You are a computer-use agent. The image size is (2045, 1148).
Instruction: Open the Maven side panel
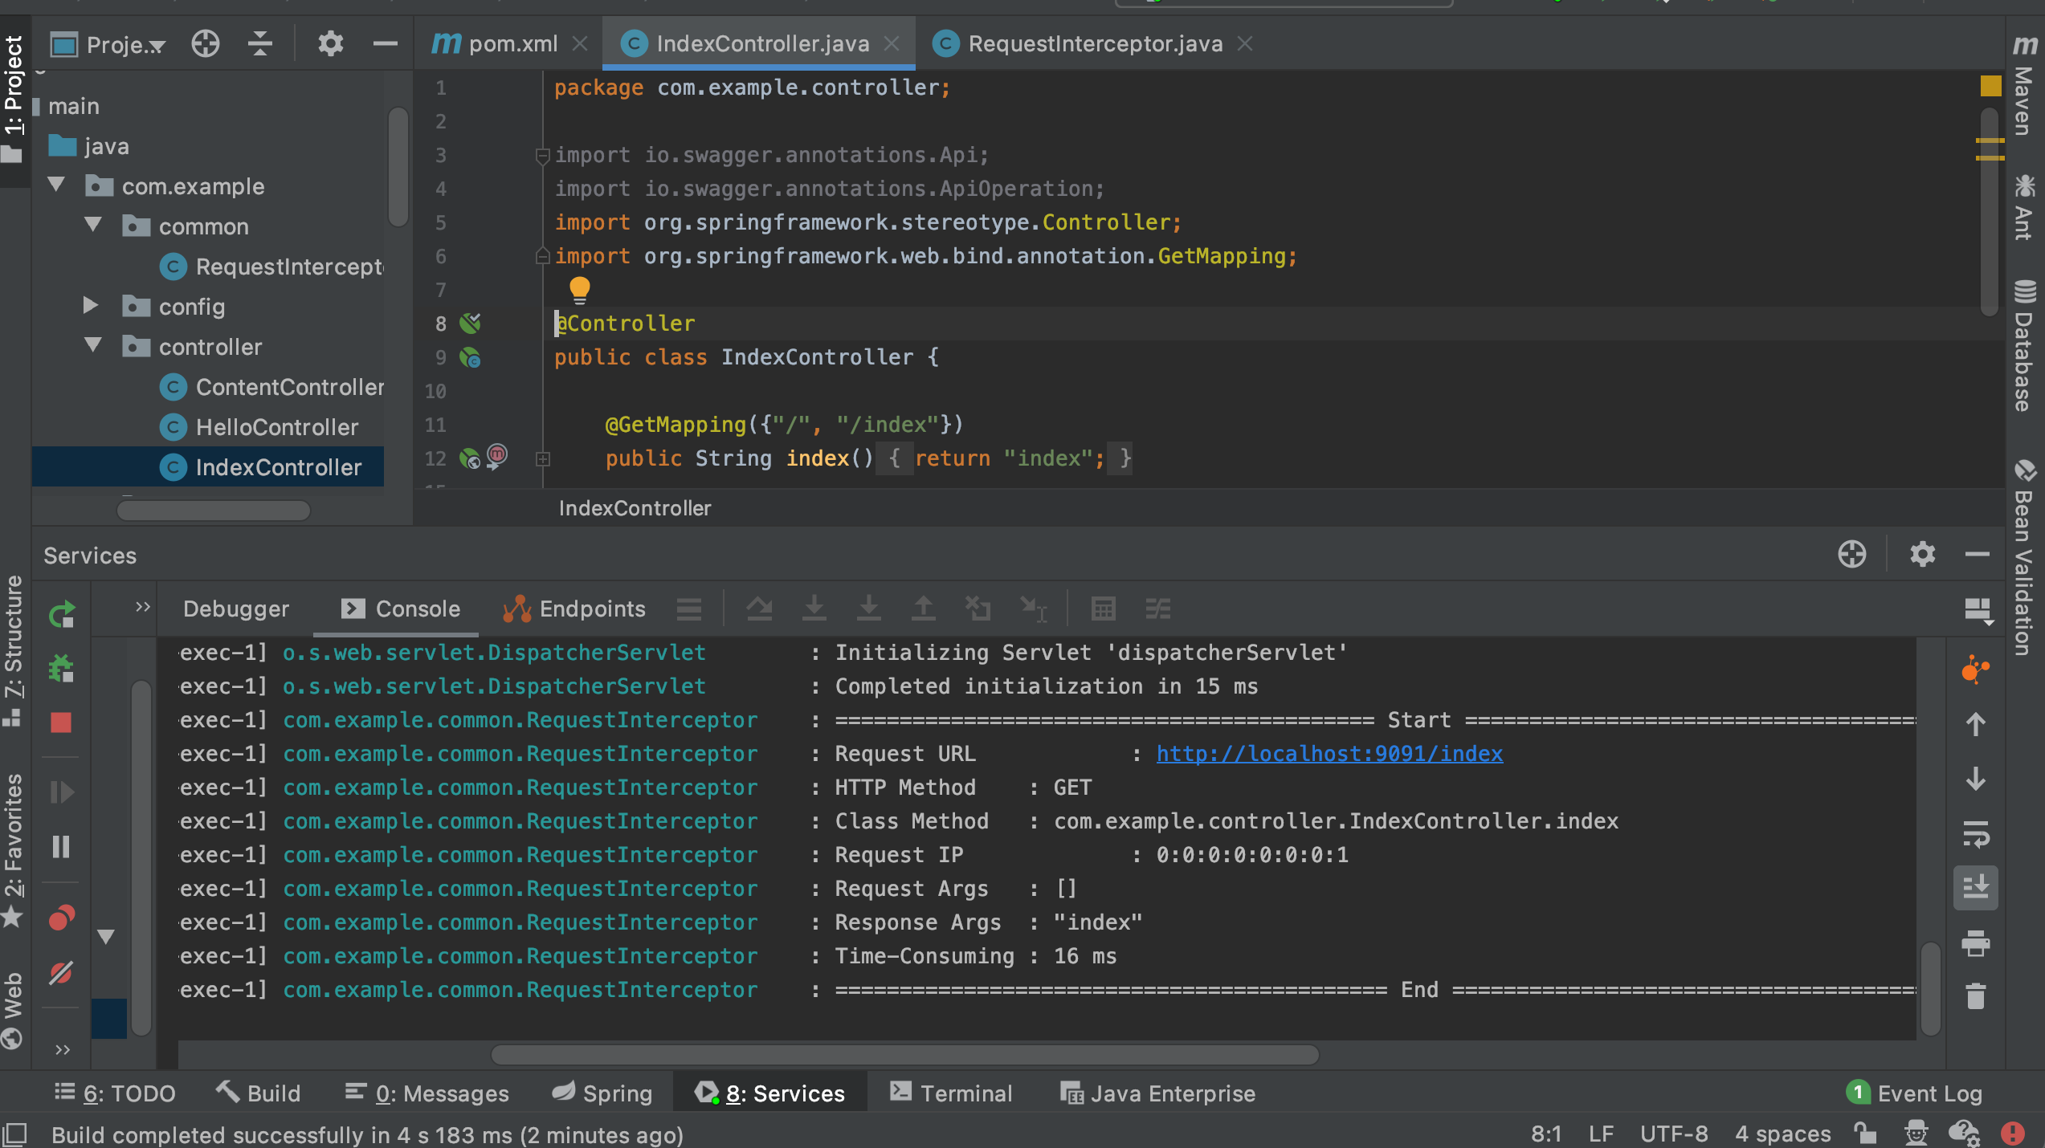coord(2026,83)
